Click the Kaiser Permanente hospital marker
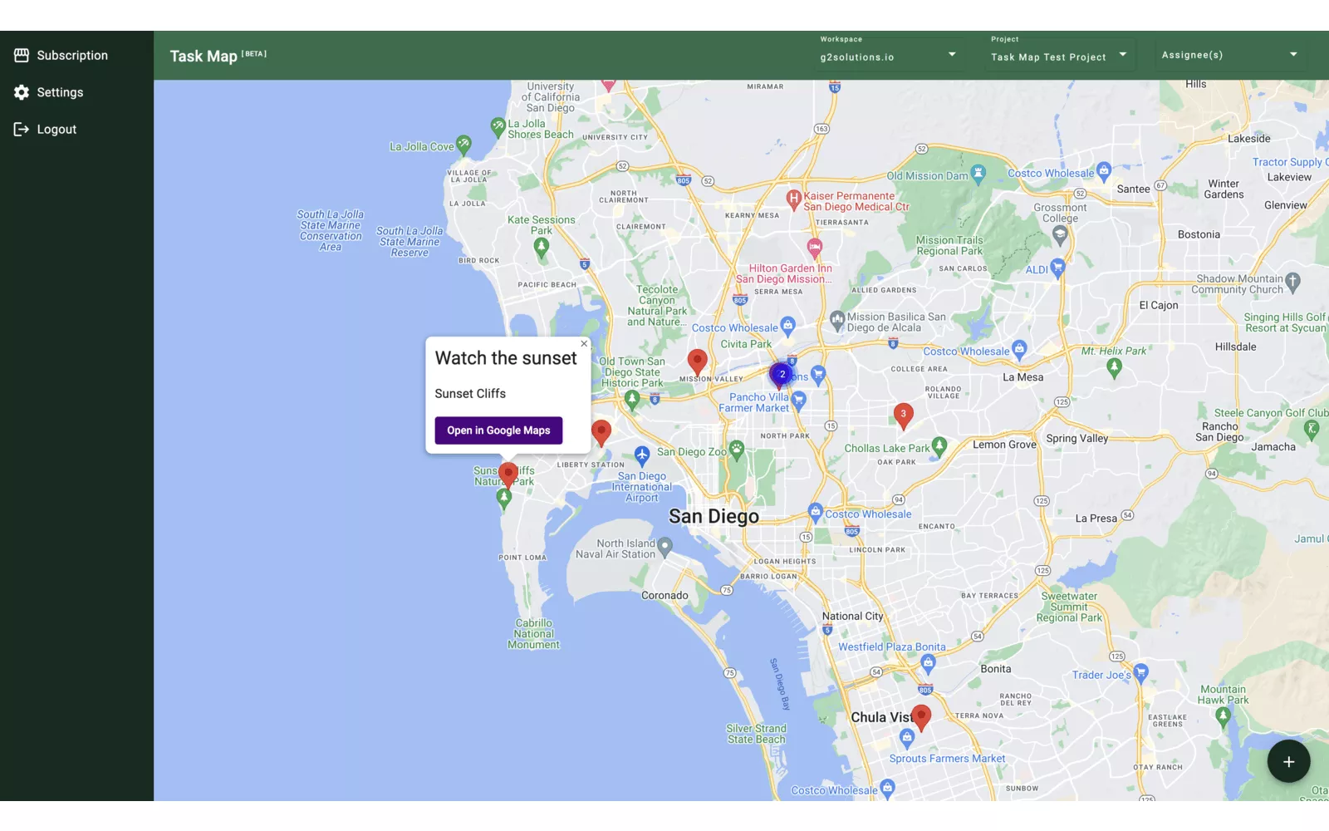This screenshot has height=831, width=1329. [x=793, y=198]
